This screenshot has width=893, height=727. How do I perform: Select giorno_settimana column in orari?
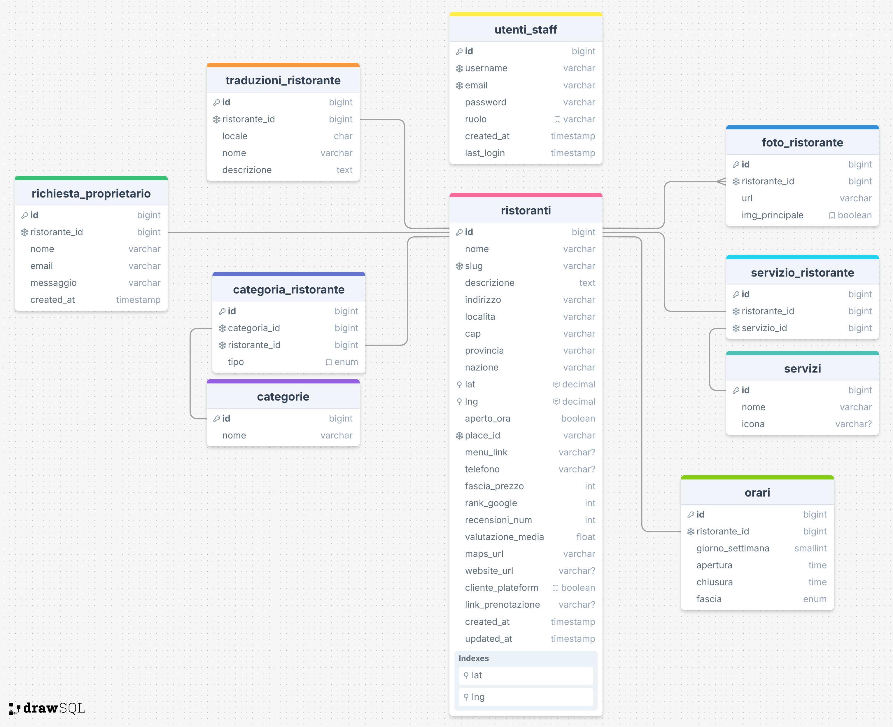point(733,548)
